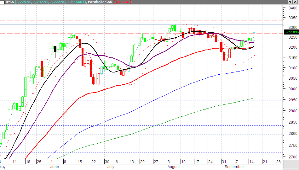Click the June month label on time axis

coord(55,167)
